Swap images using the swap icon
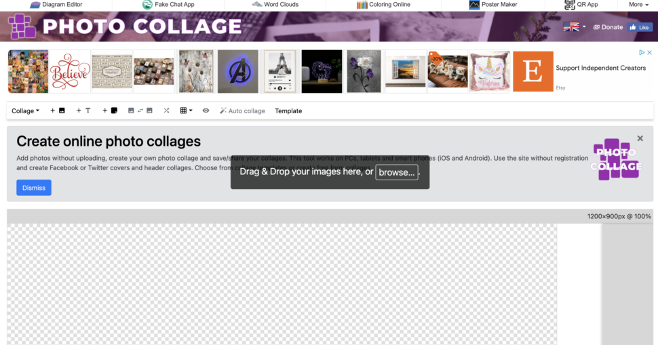This screenshot has height=345, width=658. point(140,110)
